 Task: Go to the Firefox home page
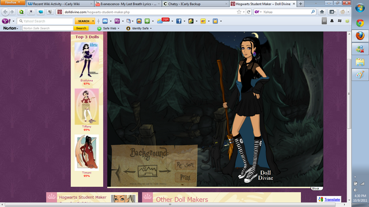click(x=322, y=11)
